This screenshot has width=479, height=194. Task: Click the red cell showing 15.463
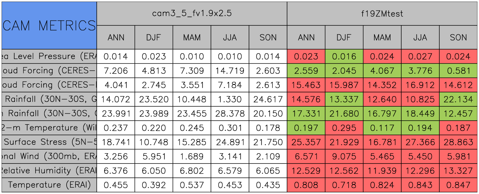pos(306,85)
